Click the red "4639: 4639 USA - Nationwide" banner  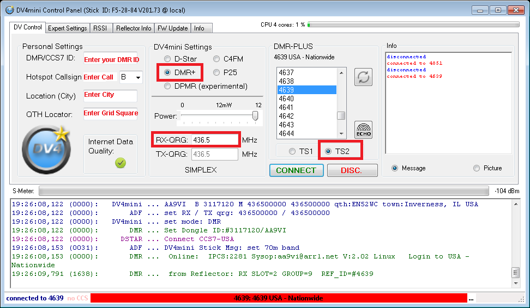pyautogui.click(x=279, y=298)
